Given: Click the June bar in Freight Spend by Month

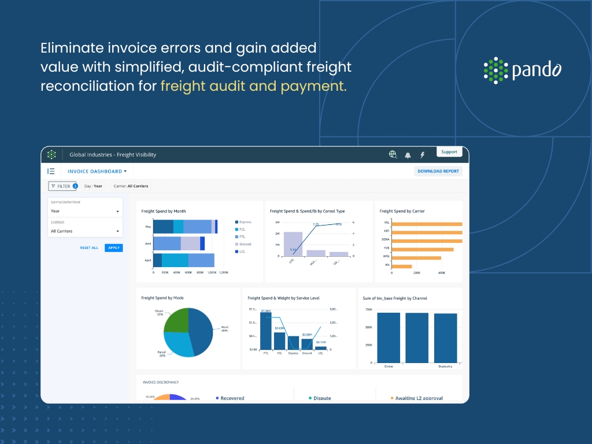Looking at the screenshot, I should point(179,243).
